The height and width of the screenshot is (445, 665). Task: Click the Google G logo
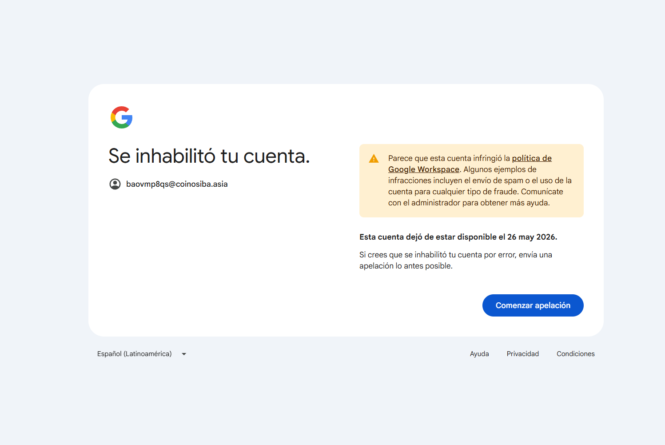pyautogui.click(x=122, y=117)
